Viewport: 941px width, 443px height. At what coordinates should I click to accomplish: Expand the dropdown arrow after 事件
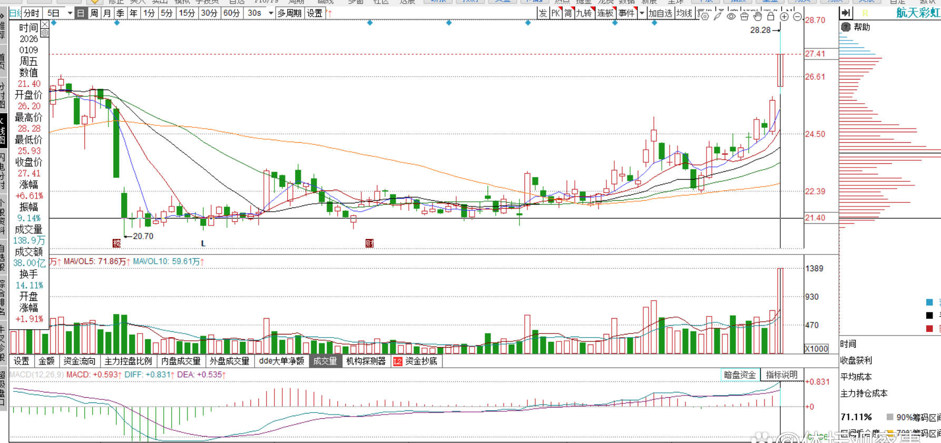[642, 13]
